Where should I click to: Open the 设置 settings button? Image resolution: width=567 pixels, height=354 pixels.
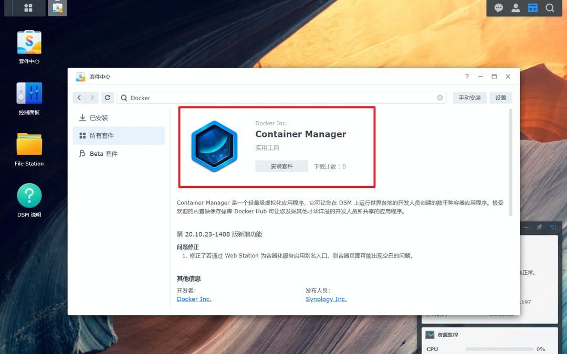coord(500,98)
